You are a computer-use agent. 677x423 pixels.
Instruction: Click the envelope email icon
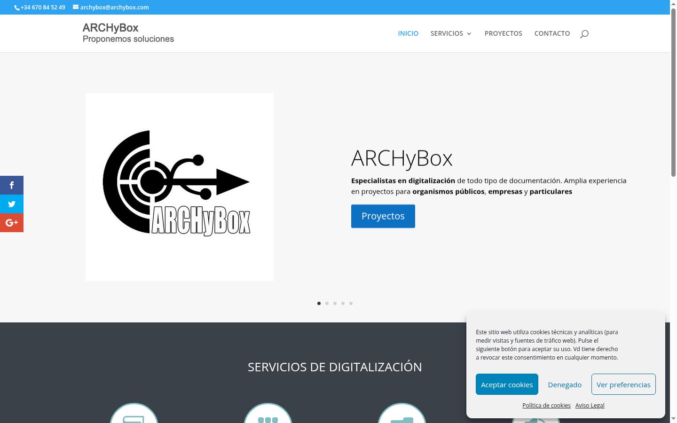click(x=76, y=7)
